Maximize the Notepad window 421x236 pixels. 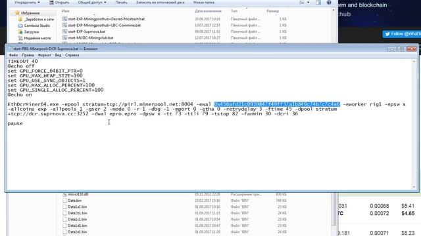tap(402, 49)
